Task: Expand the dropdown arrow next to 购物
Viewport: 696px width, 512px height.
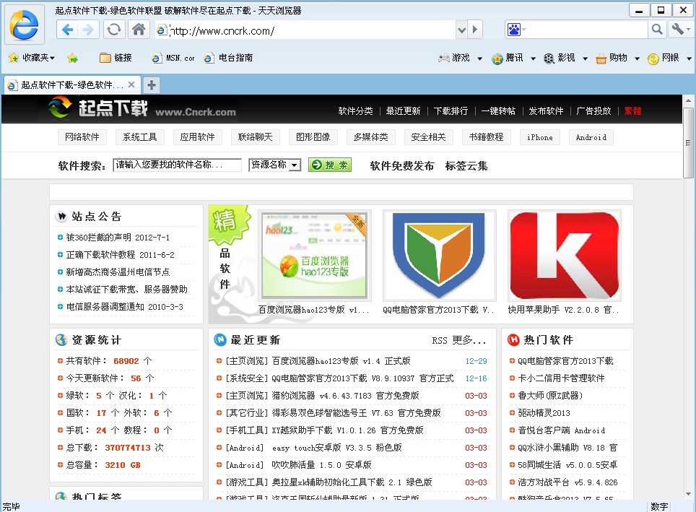Action: point(637,58)
